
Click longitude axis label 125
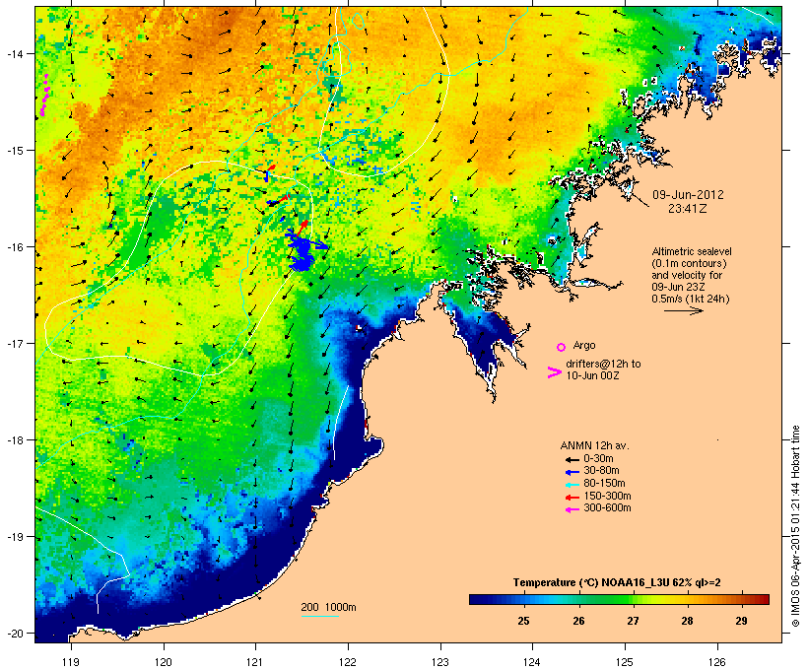click(x=625, y=662)
